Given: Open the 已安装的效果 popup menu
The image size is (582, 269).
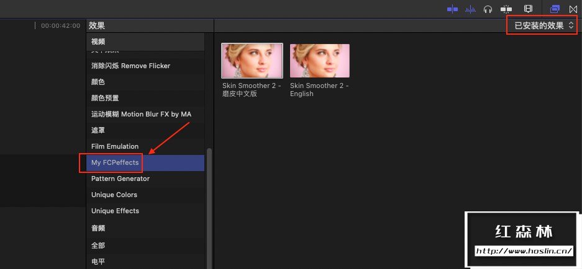Looking at the screenshot, I should coord(544,25).
